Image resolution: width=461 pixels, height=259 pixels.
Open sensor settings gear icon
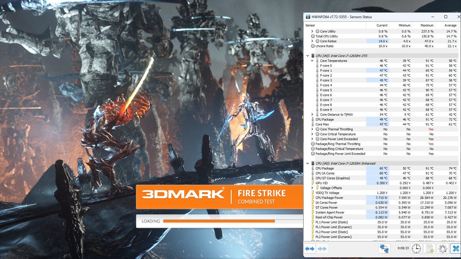(x=443, y=249)
